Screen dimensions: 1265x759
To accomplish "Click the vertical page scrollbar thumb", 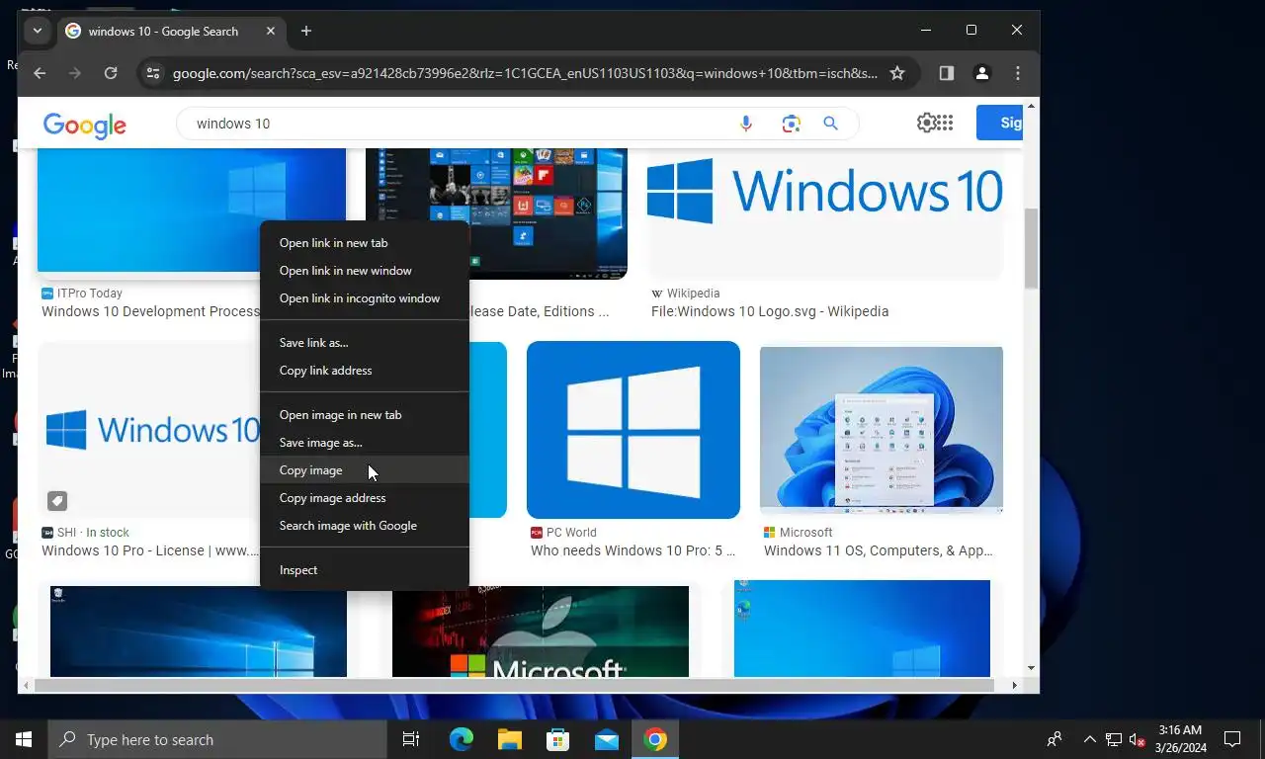I will click(1032, 247).
